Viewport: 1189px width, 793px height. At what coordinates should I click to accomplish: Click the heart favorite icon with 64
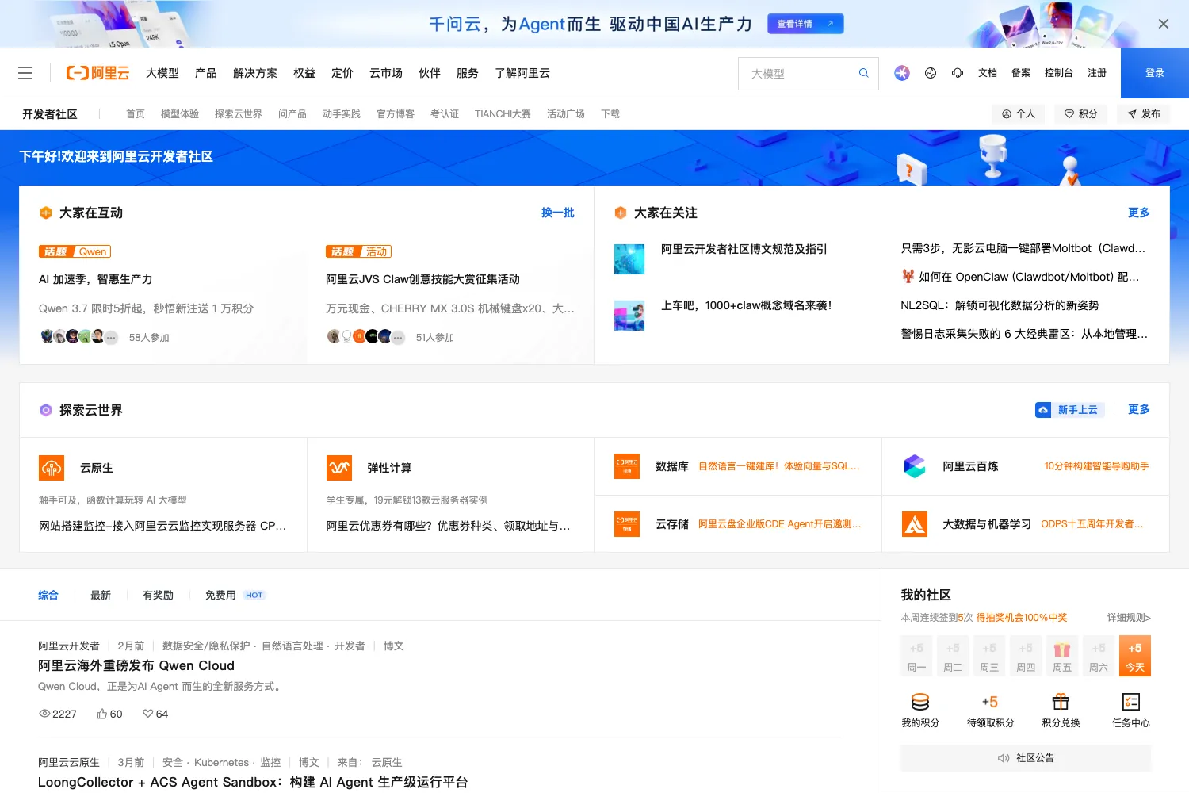(x=147, y=714)
